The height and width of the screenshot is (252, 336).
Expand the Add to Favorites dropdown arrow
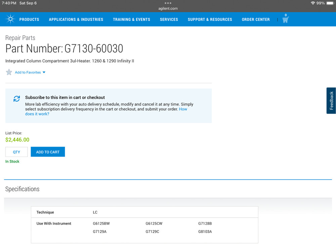[44, 73]
